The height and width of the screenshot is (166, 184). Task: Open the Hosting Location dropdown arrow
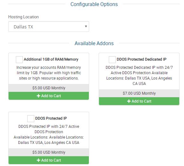(86, 27)
